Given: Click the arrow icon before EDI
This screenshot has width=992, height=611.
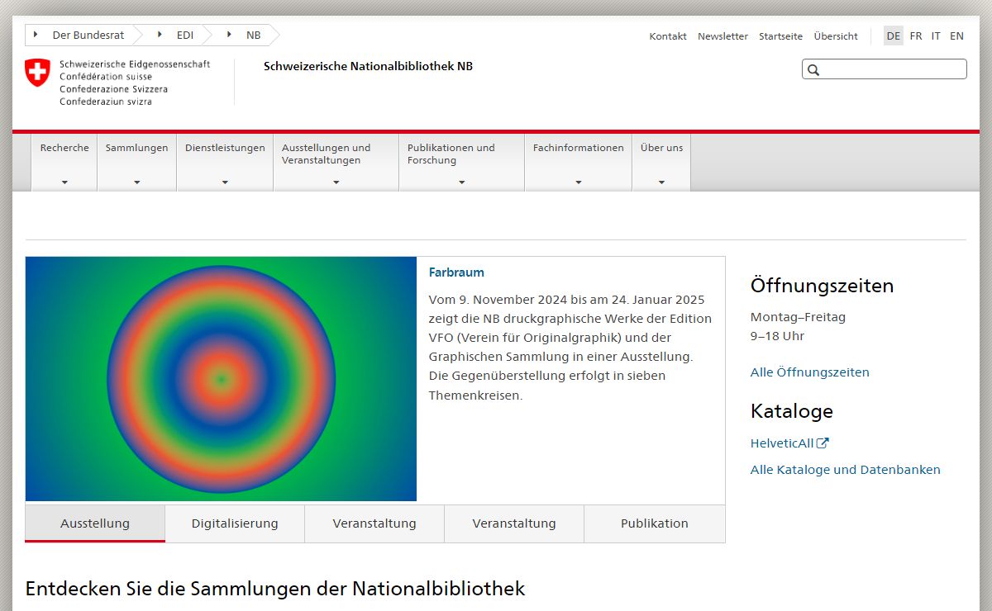Looking at the screenshot, I should click(x=160, y=35).
